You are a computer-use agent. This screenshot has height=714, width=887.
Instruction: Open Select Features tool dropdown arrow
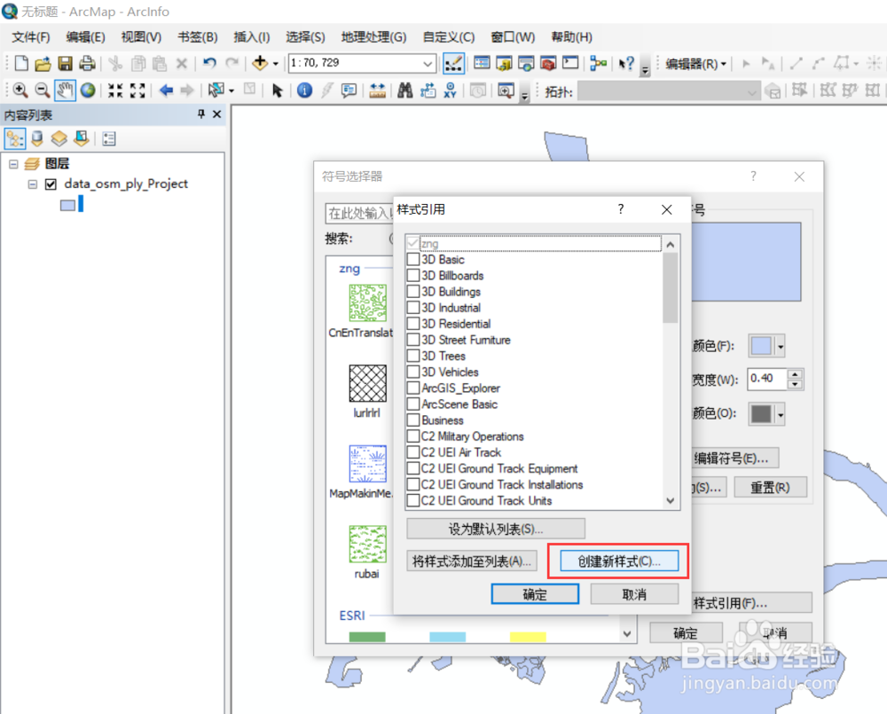point(232,90)
